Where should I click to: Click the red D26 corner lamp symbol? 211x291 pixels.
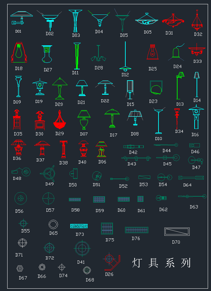(x=111, y=261)
